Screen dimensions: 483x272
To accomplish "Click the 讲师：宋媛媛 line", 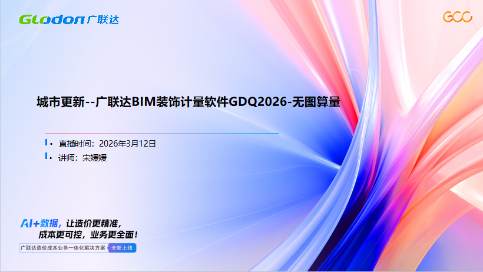I will 82,158.
